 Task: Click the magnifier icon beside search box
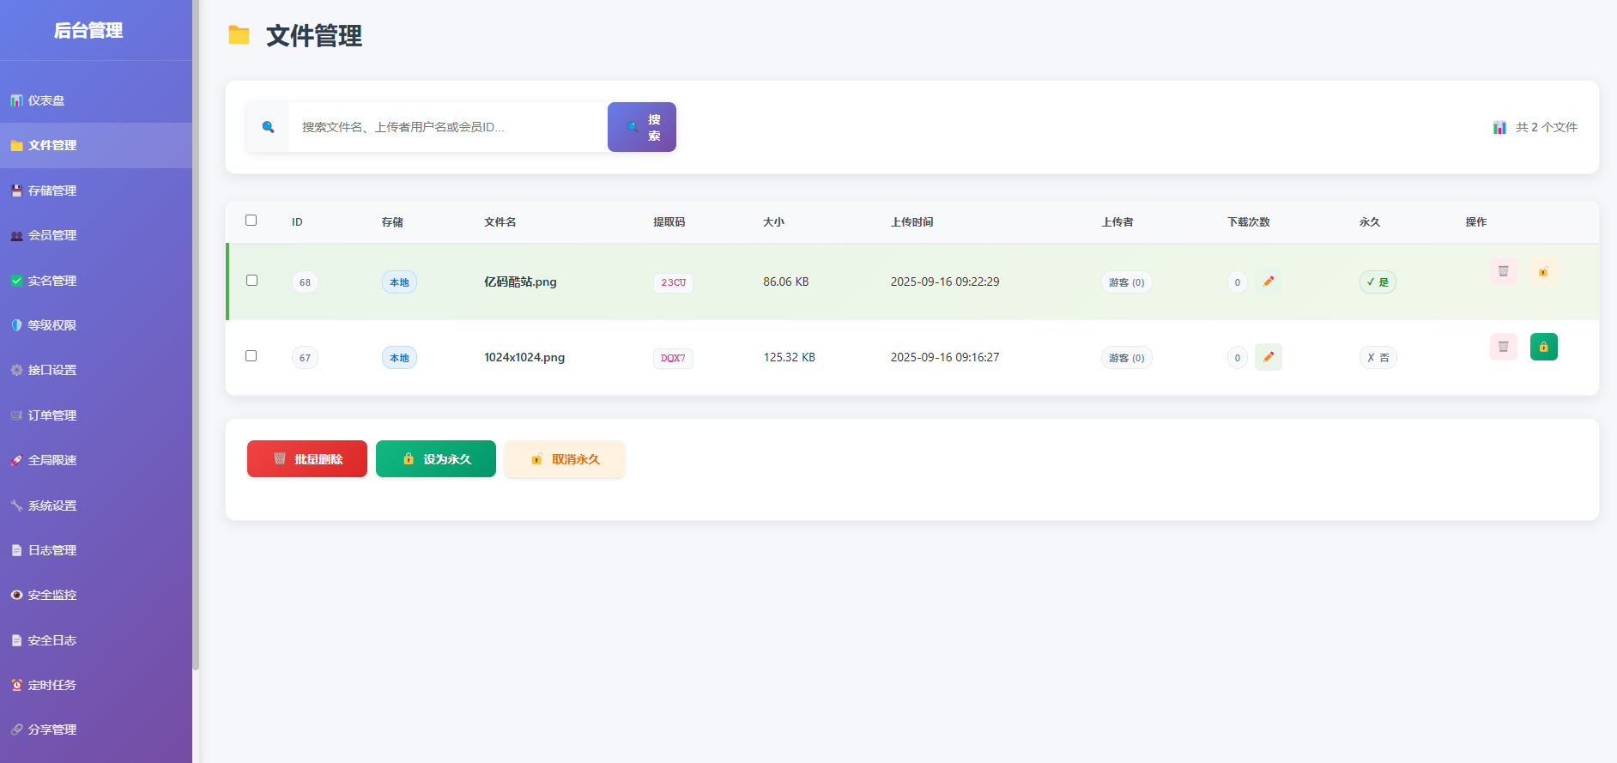pyautogui.click(x=268, y=127)
